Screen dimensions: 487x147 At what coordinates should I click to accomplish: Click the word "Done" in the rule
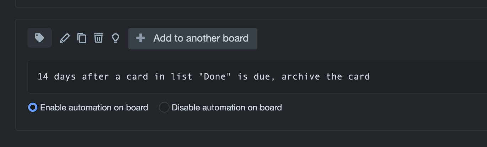pyautogui.click(x=215, y=77)
